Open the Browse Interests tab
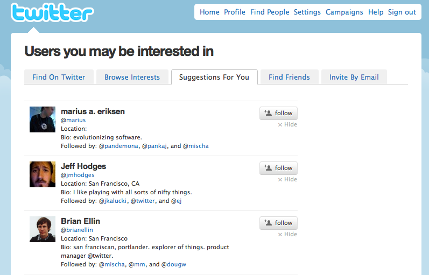The height and width of the screenshot is (275, 429). [132, 77]
